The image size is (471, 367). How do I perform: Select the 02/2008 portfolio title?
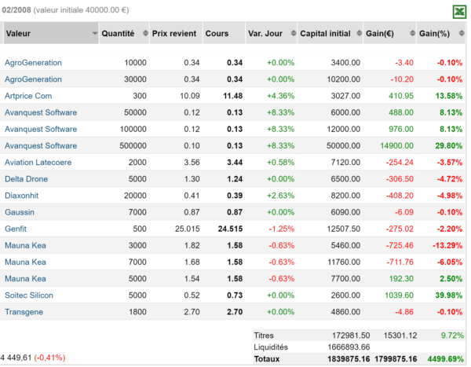pos(16,10)
